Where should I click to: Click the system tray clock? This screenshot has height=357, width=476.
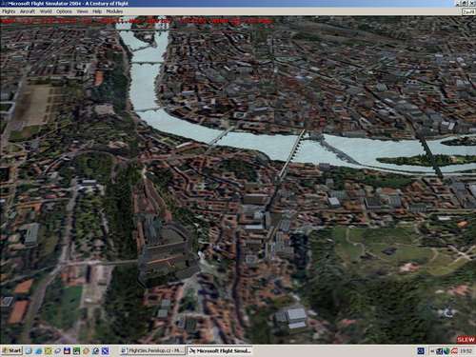pos(466,351)
